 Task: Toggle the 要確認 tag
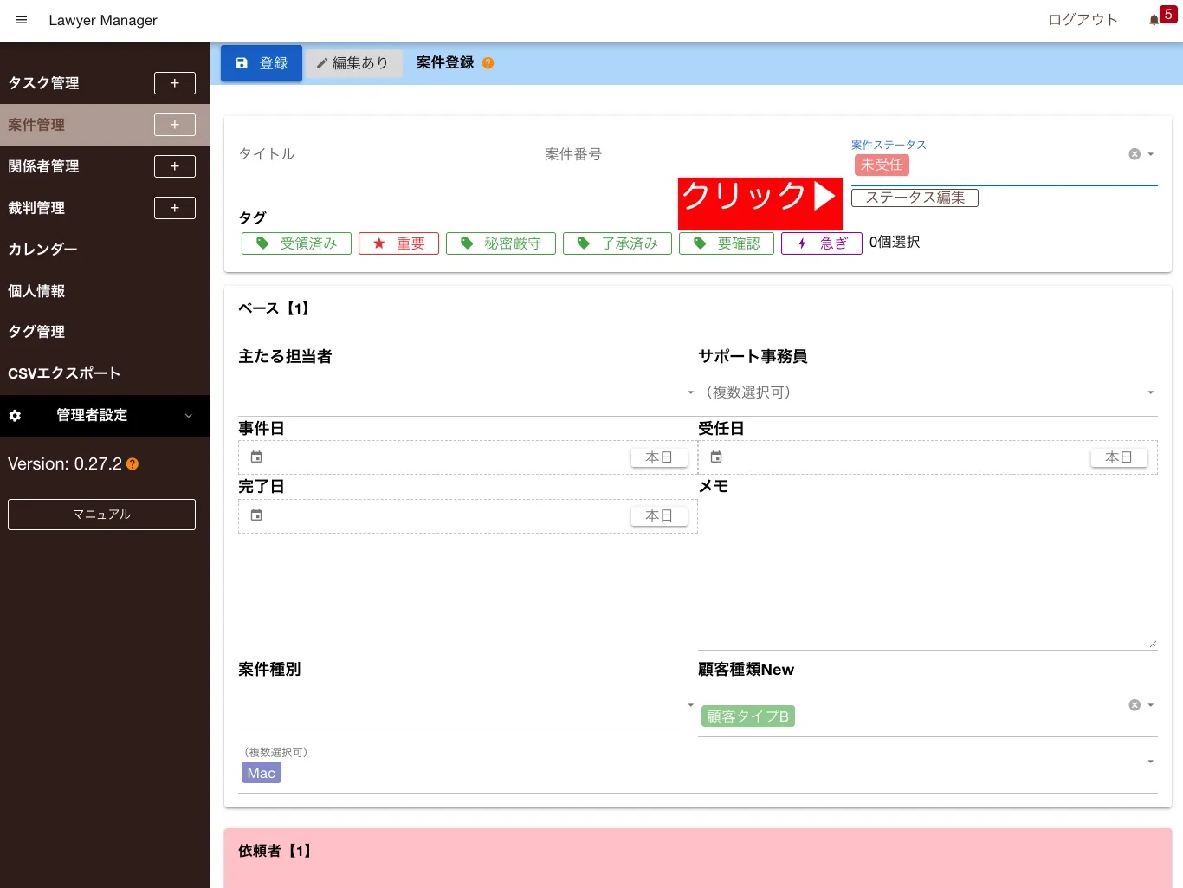(x=727, y=243)
